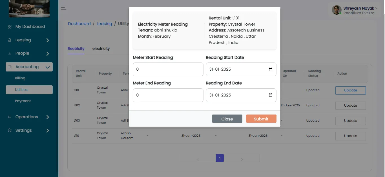Click the Operations sidebar icon
385x177 pixels.
[10, 117]
